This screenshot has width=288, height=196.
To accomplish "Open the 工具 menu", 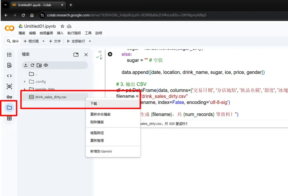I will (x=88, y=33).
